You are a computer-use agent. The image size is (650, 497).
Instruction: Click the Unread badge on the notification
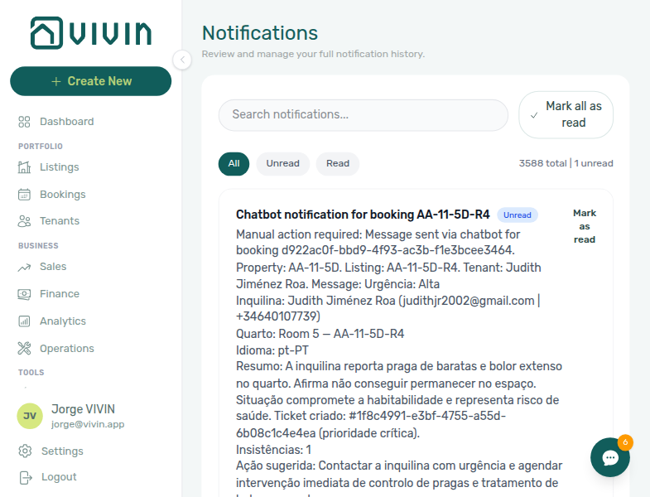tap(518, 215)
